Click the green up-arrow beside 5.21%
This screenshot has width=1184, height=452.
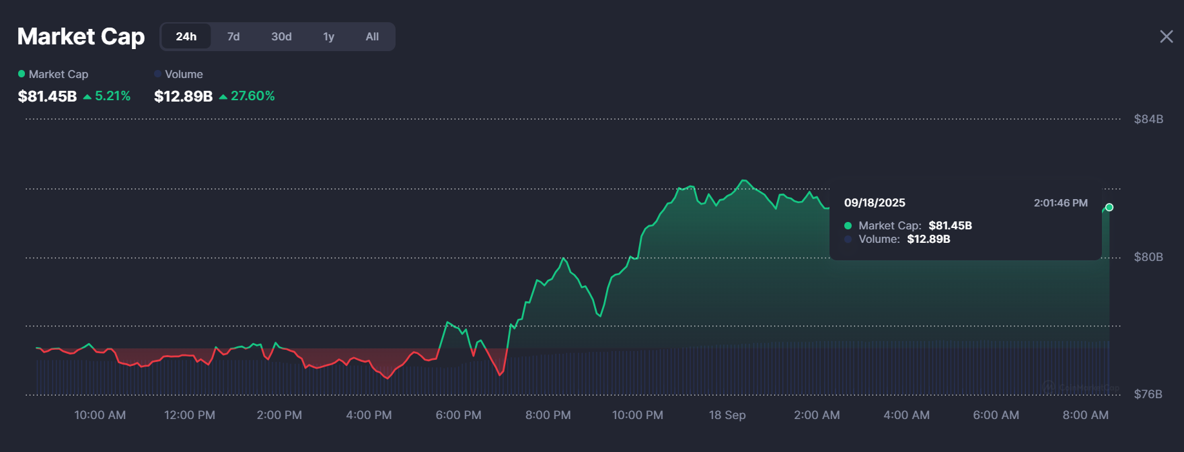87,97
